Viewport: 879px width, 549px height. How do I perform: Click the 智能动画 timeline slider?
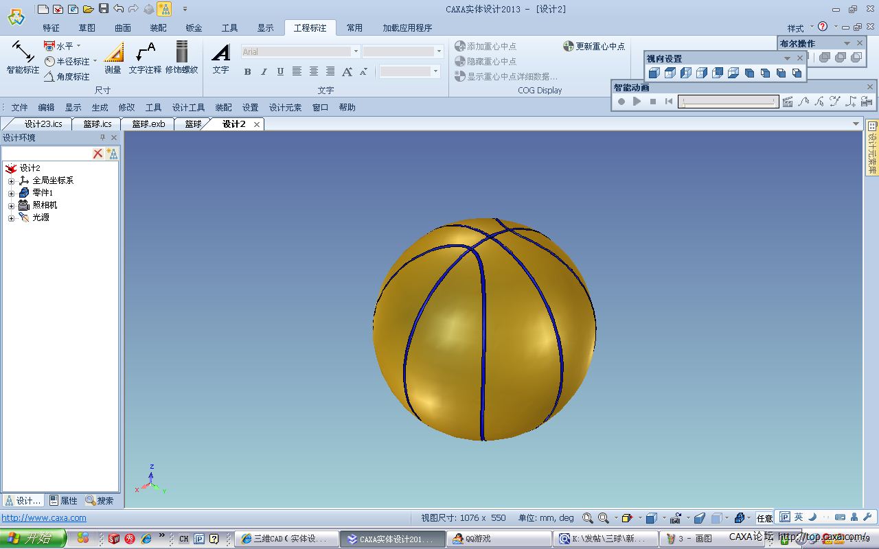(729, 102)
